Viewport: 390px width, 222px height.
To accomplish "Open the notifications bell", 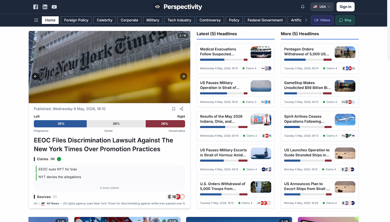I will (x=303, y=7).
